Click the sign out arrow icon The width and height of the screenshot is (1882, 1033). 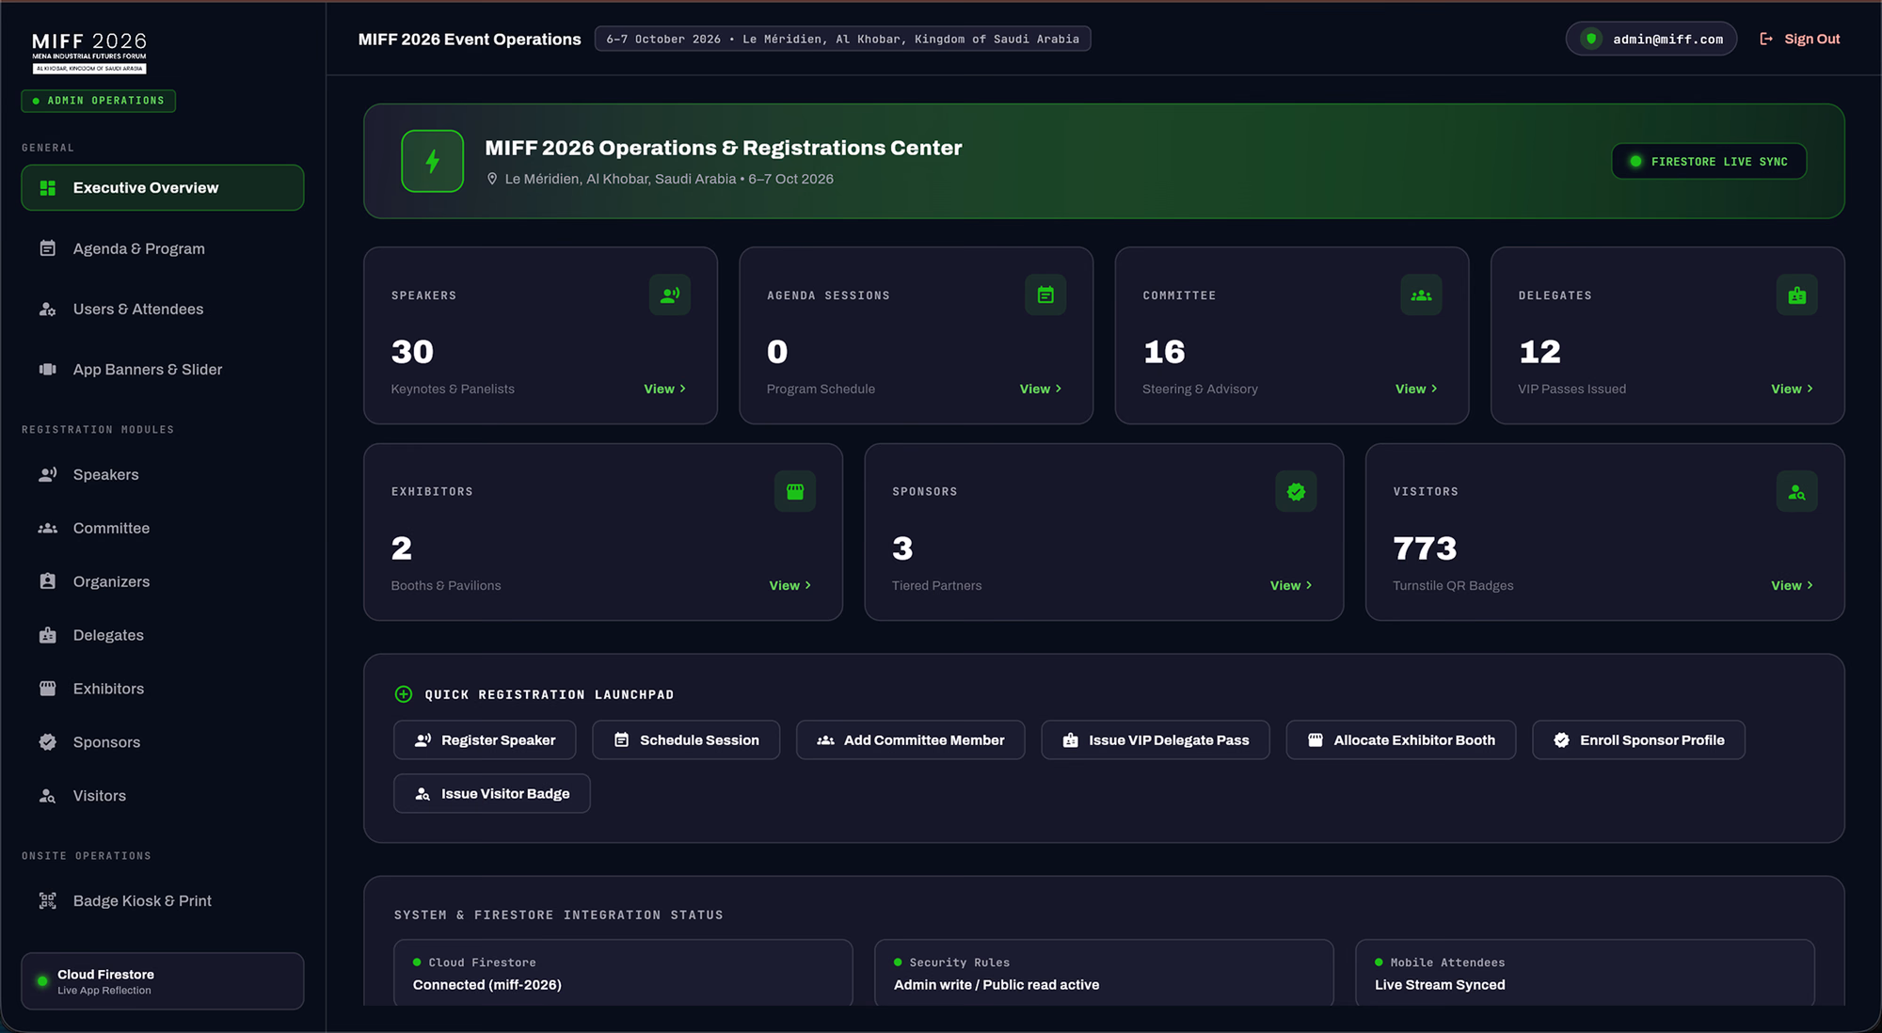pyautogui.click(x=1766, y=39)
